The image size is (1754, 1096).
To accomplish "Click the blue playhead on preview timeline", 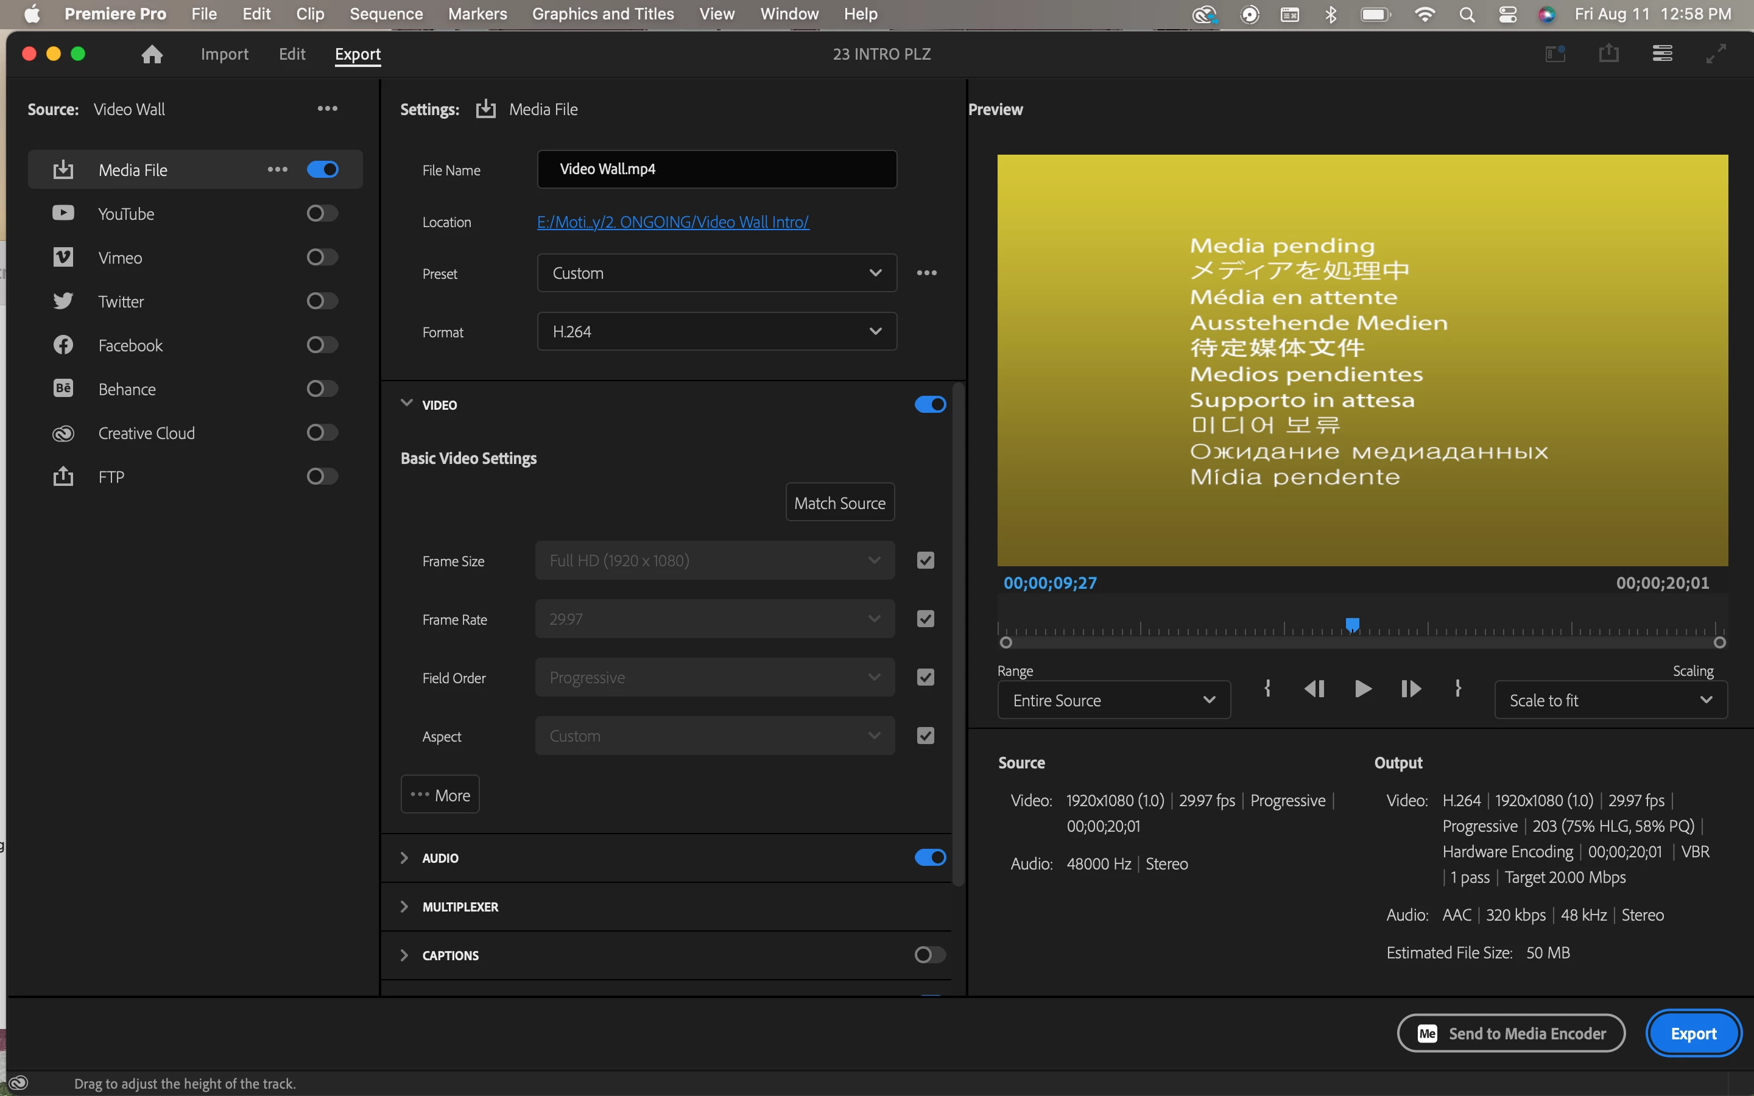I will pyautogui.click(x=1353, y=624).
